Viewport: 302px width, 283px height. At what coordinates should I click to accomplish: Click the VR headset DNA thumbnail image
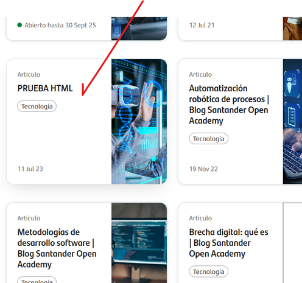tap(139, 122)
